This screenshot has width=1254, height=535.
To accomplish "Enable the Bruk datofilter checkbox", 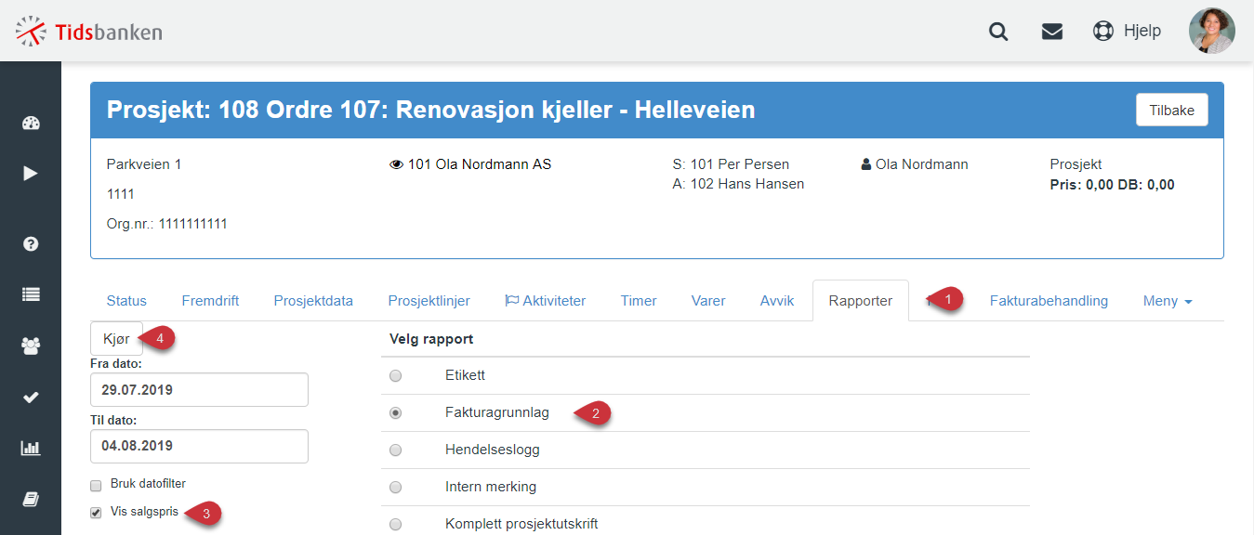I will (96, 485).
